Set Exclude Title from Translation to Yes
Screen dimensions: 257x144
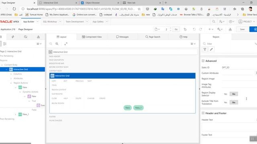[x=226, y=102]
